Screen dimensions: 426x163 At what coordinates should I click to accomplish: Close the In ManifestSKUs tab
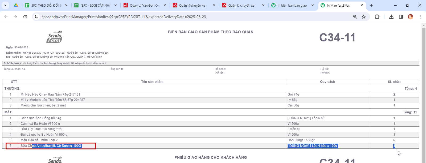[x=362, y=5]
